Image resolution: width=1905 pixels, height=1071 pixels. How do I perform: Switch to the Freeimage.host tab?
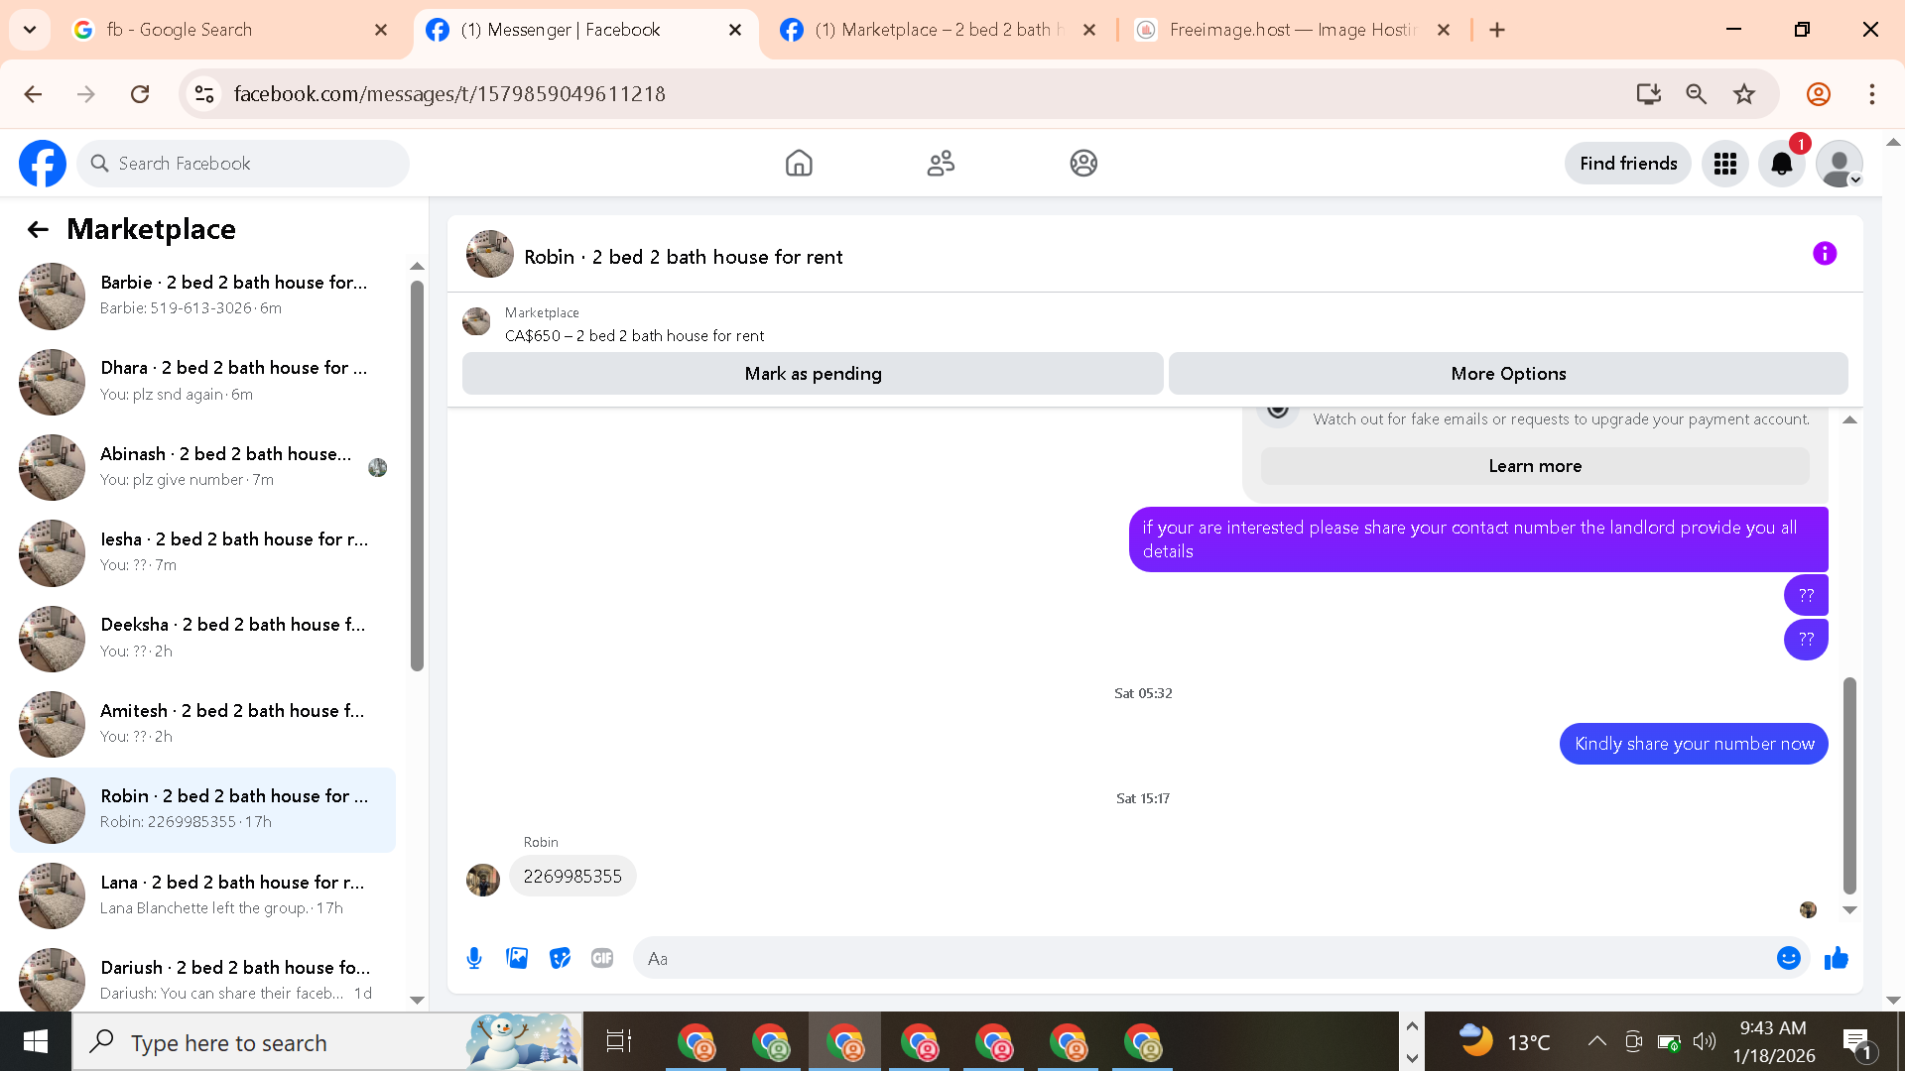1290,30
